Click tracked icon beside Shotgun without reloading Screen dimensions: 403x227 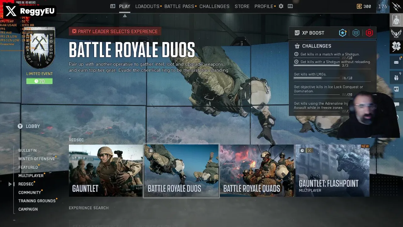[x=296, y=62]
